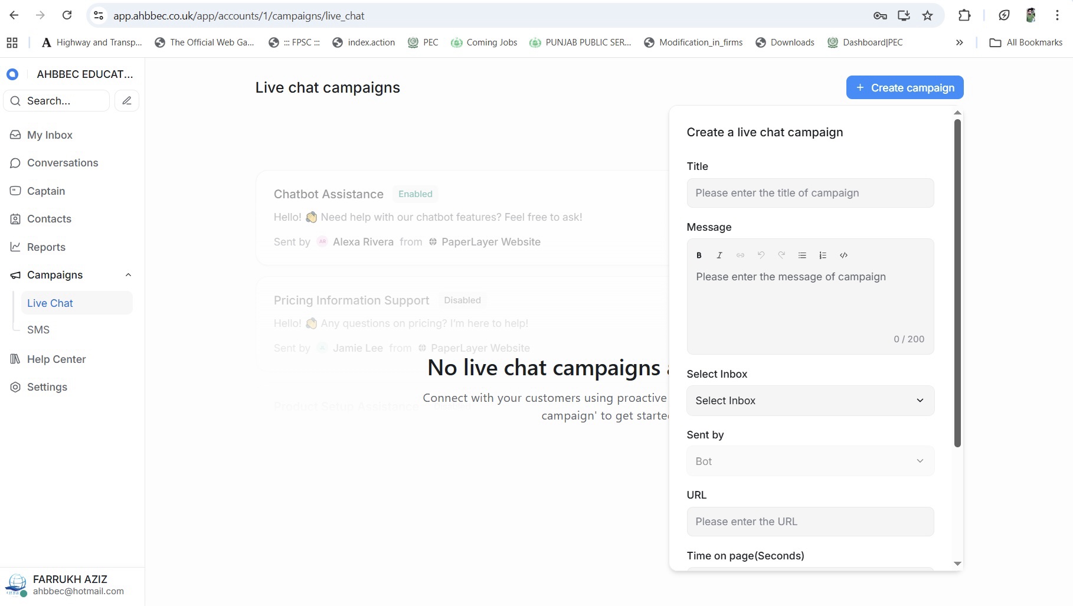Screen dimensions: 1073x606
Task: Click the Create campaign button
Action: pyautogui.click(x=904, y=88)
